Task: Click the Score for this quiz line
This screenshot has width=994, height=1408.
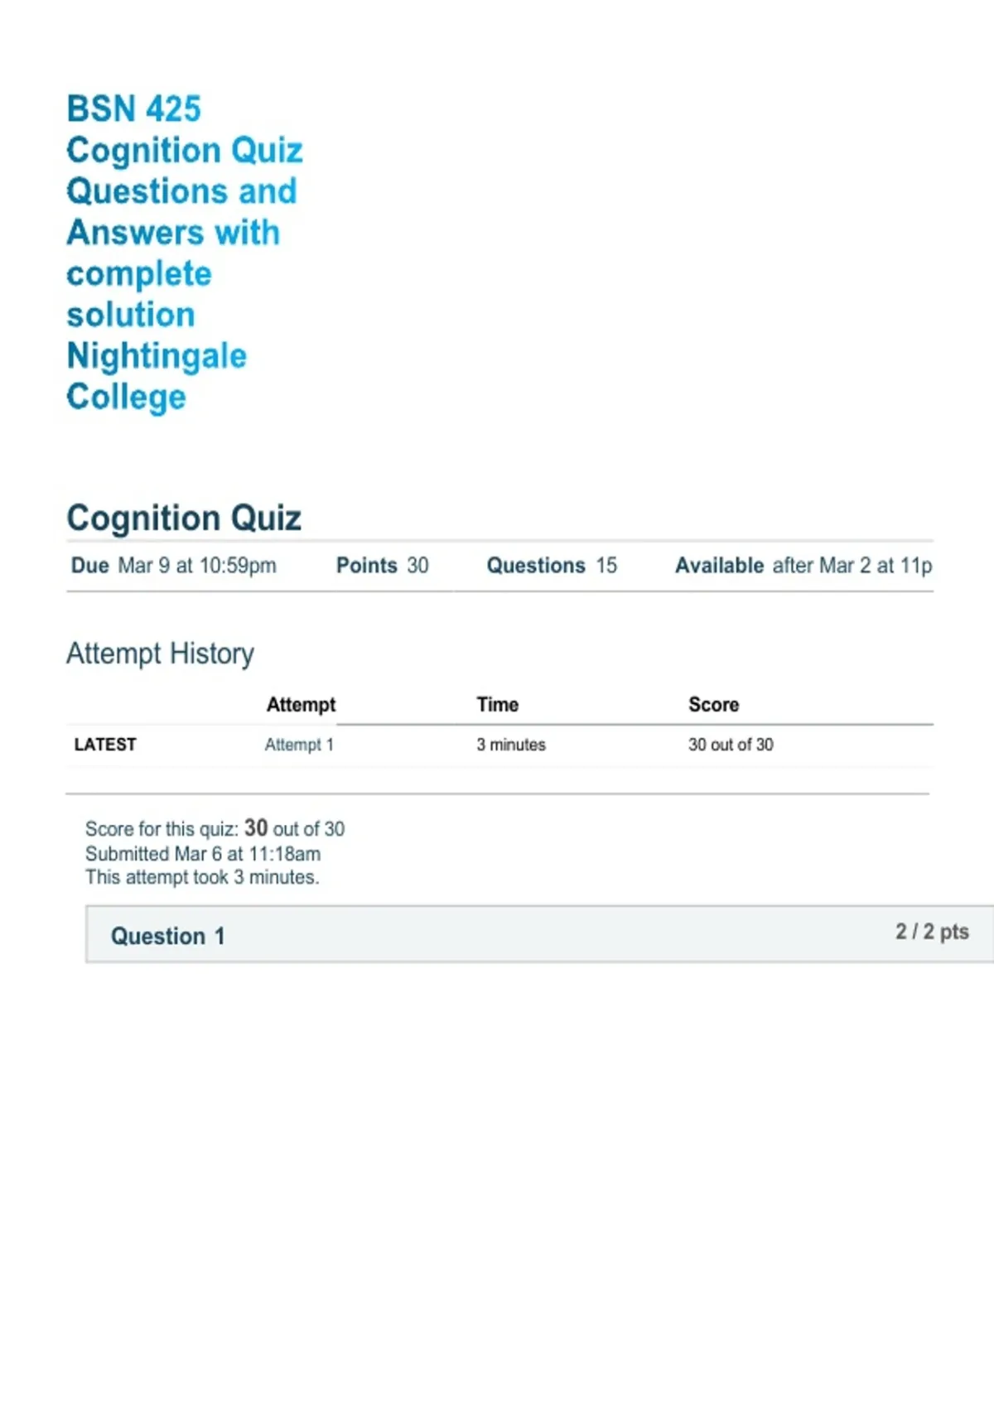Action: (x=215, y=828)
